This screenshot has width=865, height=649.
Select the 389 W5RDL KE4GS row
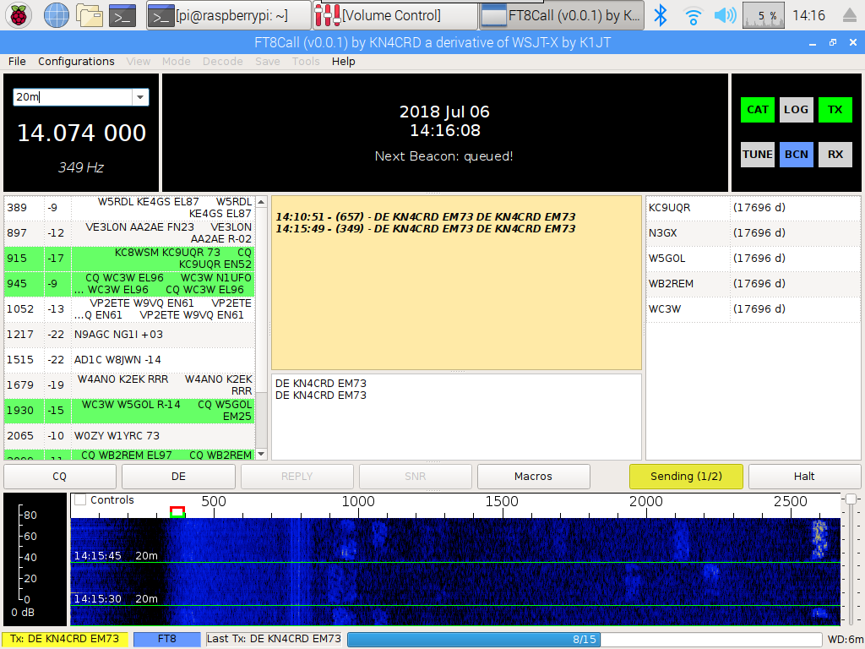(x=129, y=208)
